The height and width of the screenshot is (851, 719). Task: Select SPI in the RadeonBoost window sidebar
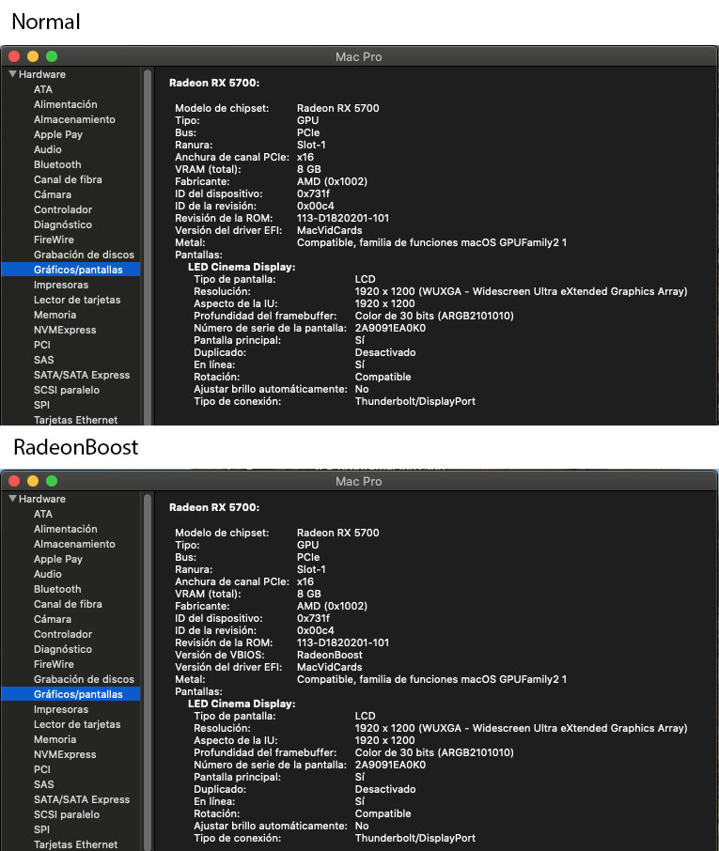tap(41, 829)
